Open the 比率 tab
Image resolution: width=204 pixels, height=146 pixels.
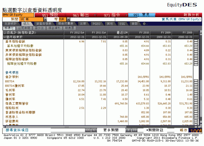pyautogui.click(x=83, y=24)
